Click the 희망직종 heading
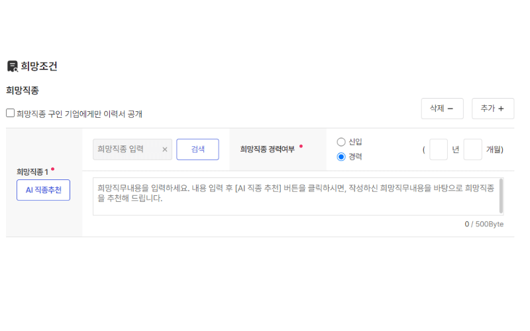The height and width of the screenshot is (331, 530). coord(23,91)
